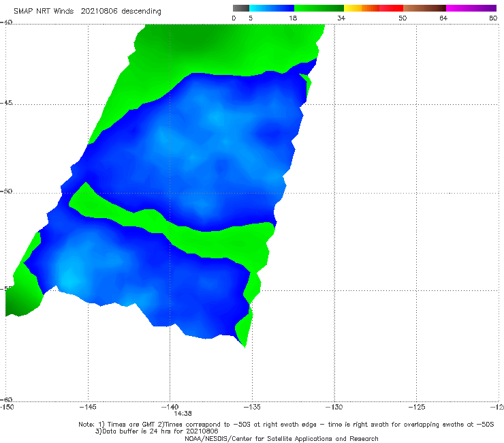Click the longitude axis label '-145'
This screenshot has height=443, width=504.
88,407
